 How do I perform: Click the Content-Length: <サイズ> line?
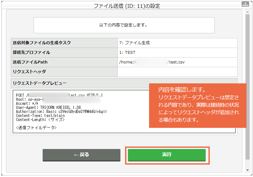click(x=40, y=119)
